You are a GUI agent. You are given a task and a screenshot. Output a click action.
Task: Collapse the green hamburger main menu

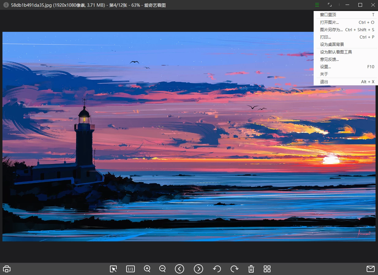coord(317,5)
